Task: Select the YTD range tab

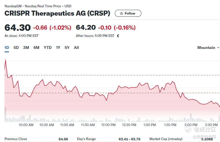Action: tap(48, 48)
